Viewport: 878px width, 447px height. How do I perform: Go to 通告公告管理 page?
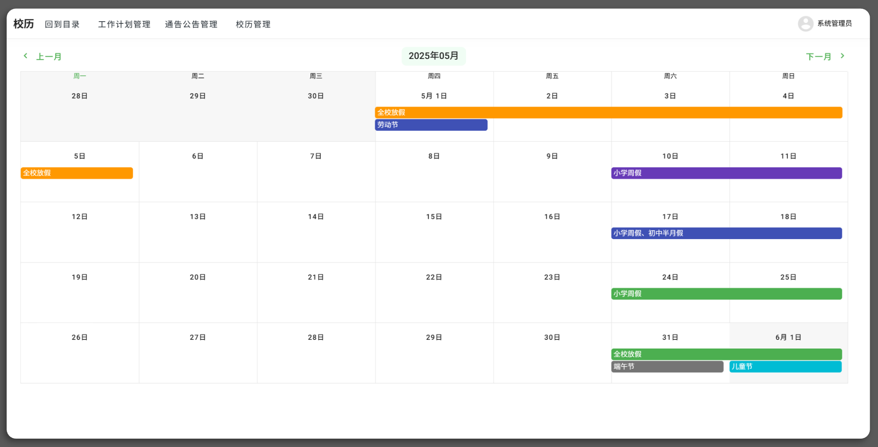pos(191,24)
